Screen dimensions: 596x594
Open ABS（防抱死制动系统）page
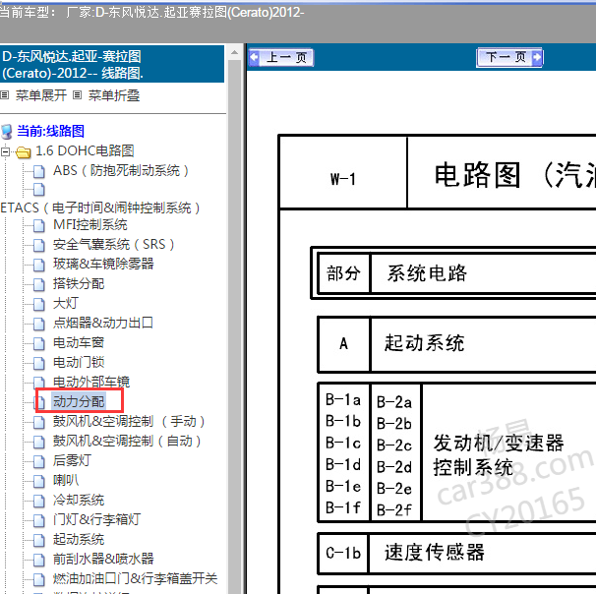click(121, 171)
